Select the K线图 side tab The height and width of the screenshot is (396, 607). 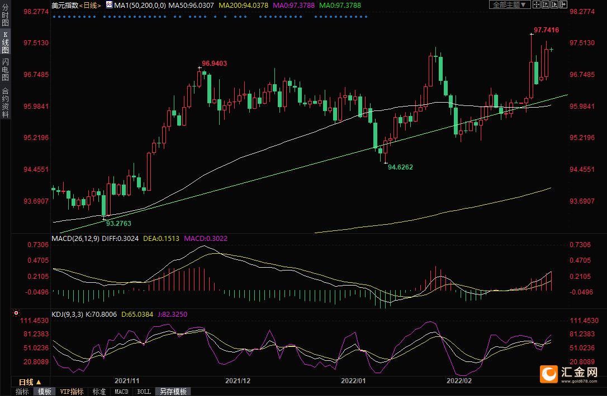(x=5, y=42)
